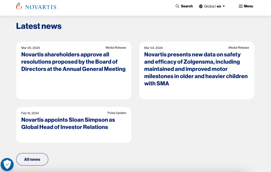Click the Latest news heading

coord(39,26)
